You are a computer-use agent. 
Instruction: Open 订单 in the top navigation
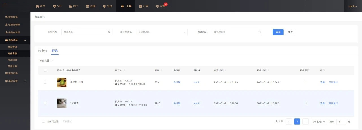(x=144, y=6)
